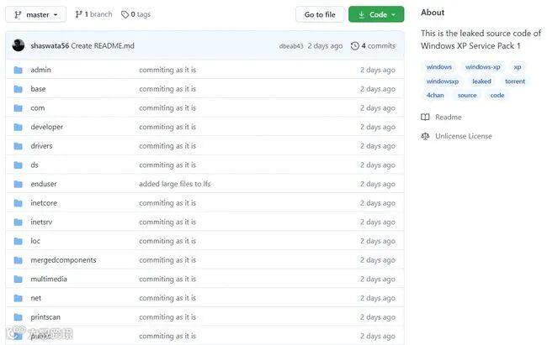Click the commits history clock icon
This screenshot has height=345, width=547.
tap(355, 46)
